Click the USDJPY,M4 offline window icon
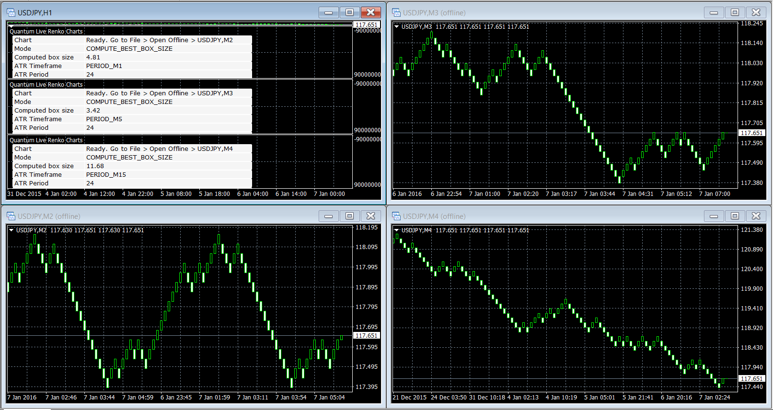The image size is (773, 410). [x=396, y=216]
